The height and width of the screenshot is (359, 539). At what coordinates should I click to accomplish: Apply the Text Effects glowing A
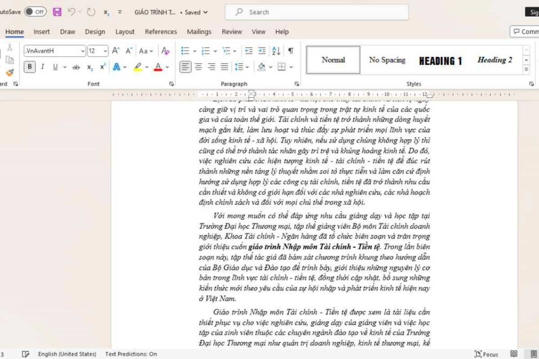click(x=116, y=67)
